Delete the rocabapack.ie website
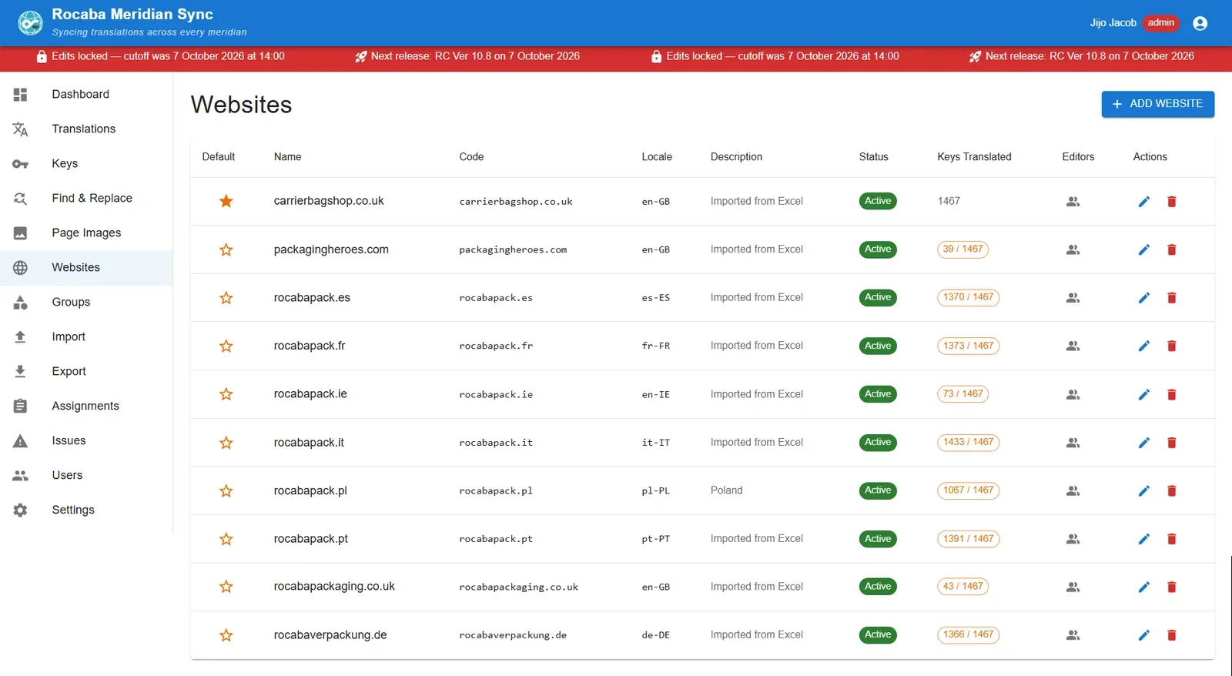Screen dimensions: 1232x676 [x=1171, y=395]
